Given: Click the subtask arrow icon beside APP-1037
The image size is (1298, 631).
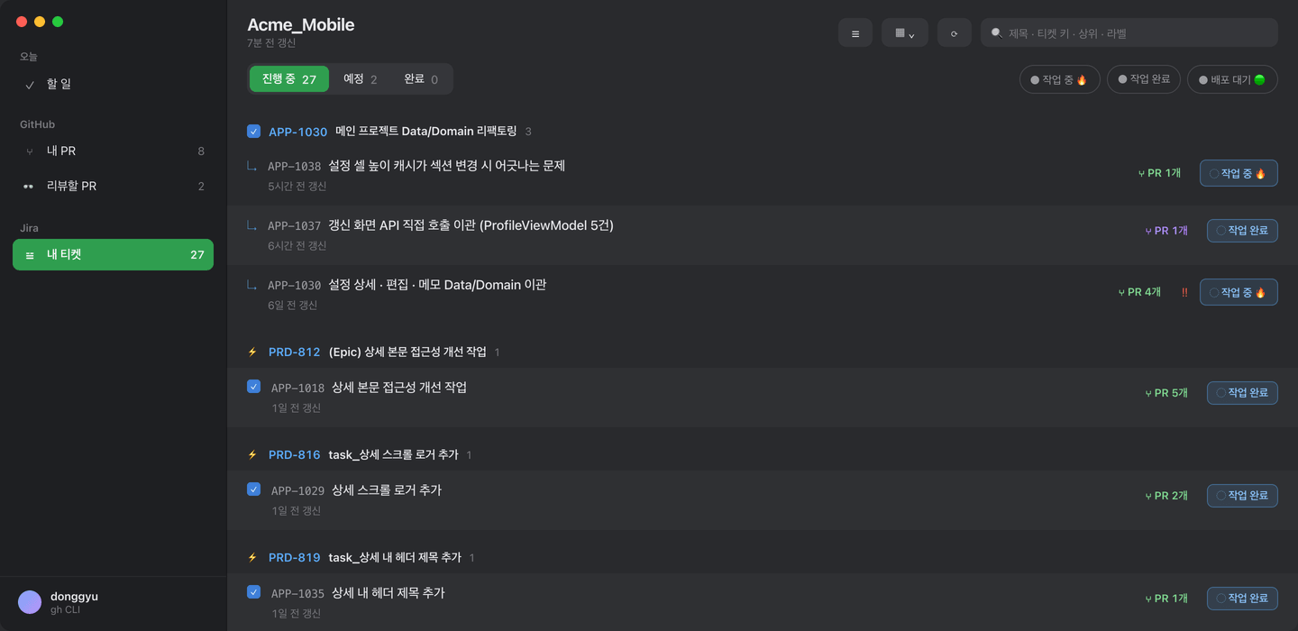Looking at the screenshot, I should 251,225.
